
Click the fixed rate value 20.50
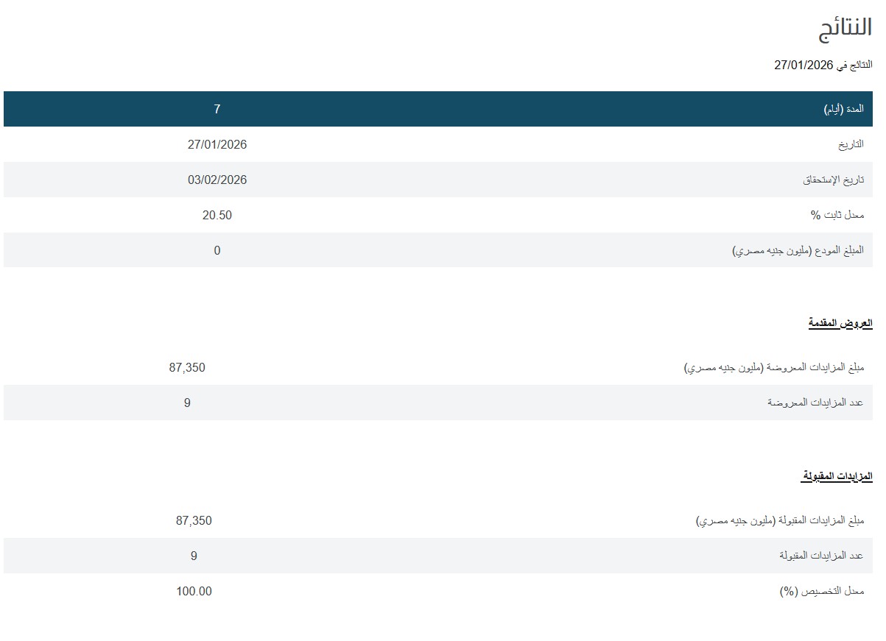click(217, 216)
